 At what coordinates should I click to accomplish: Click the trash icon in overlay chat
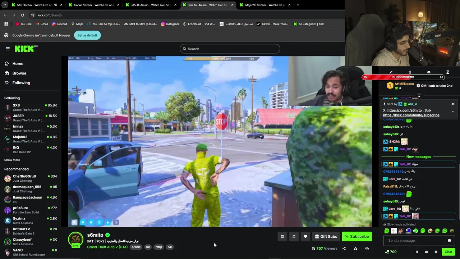pos(410,72)
